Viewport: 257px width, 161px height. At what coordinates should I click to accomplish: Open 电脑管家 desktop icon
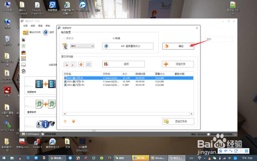[x=52, y=7]
